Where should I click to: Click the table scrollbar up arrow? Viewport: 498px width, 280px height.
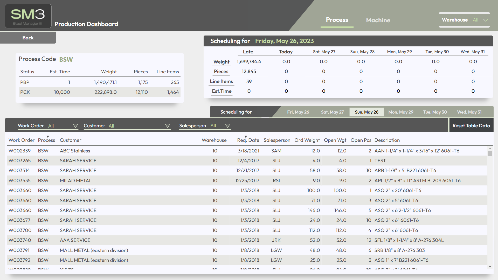coord(490,149)
